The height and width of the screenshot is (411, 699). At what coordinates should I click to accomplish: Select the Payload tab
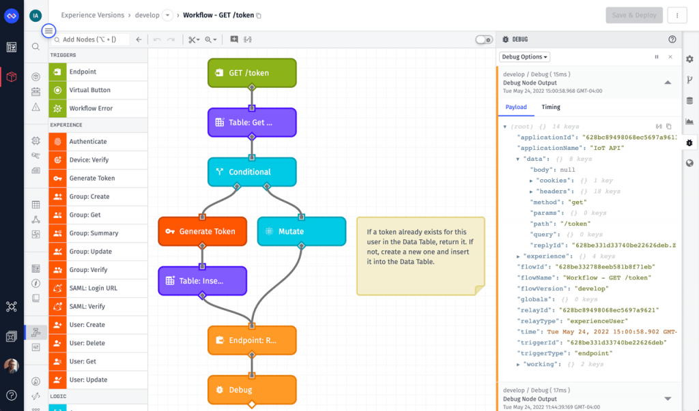point(516,107)
